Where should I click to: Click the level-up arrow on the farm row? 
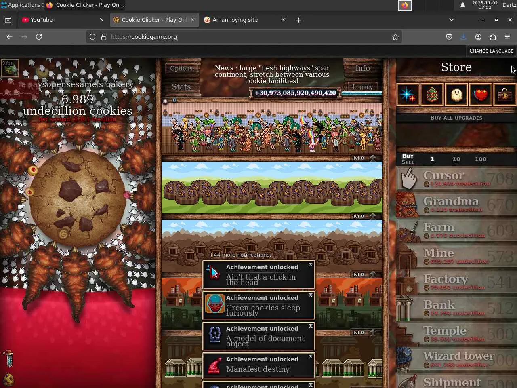pos(373,216)
